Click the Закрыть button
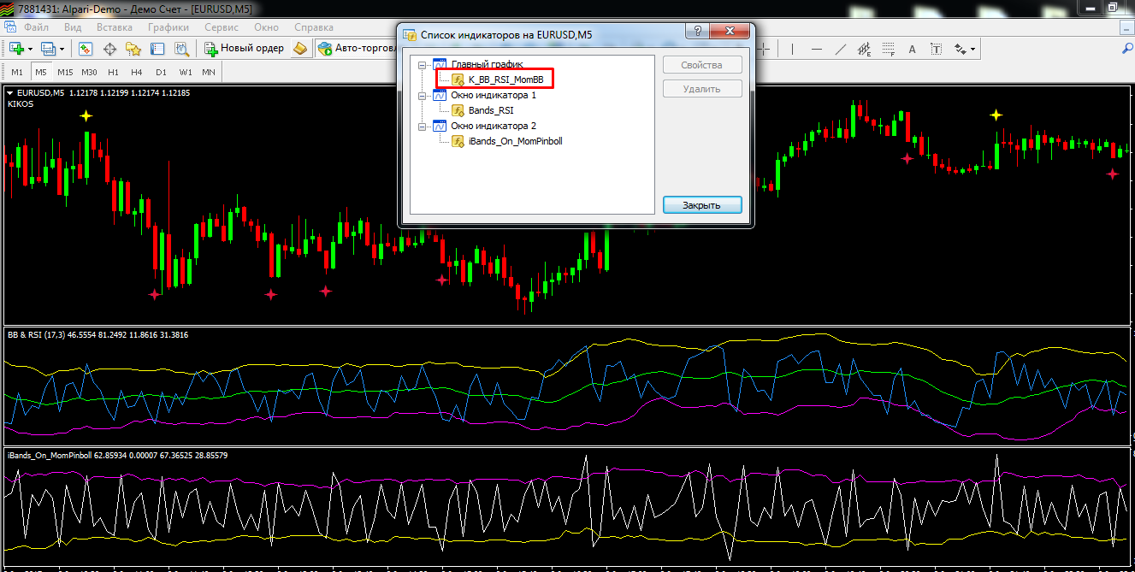The image size is (1135, 572). coord(701,205)
